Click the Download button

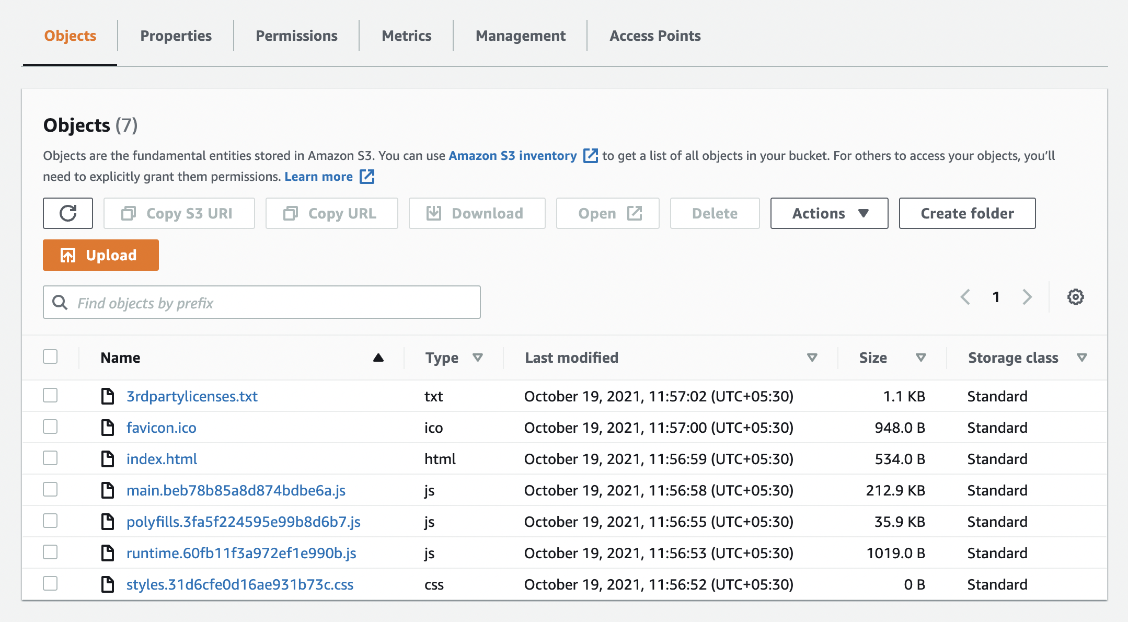tap(477, 213)
